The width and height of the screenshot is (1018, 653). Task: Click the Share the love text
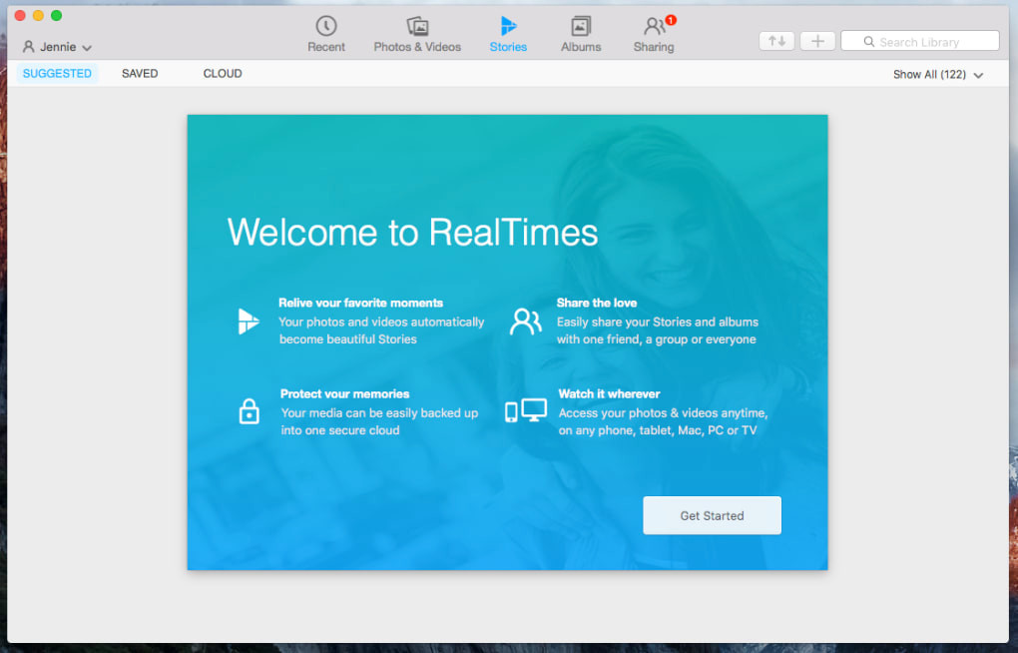click(597, 303)
